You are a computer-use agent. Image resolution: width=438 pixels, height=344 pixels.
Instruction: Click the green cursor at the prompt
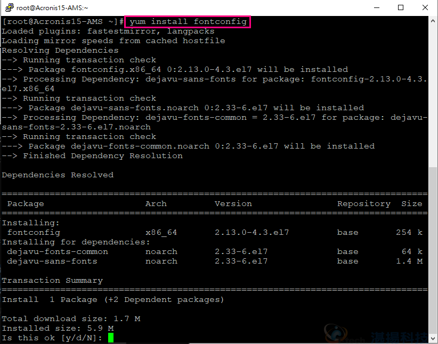(x=111, y=338)
